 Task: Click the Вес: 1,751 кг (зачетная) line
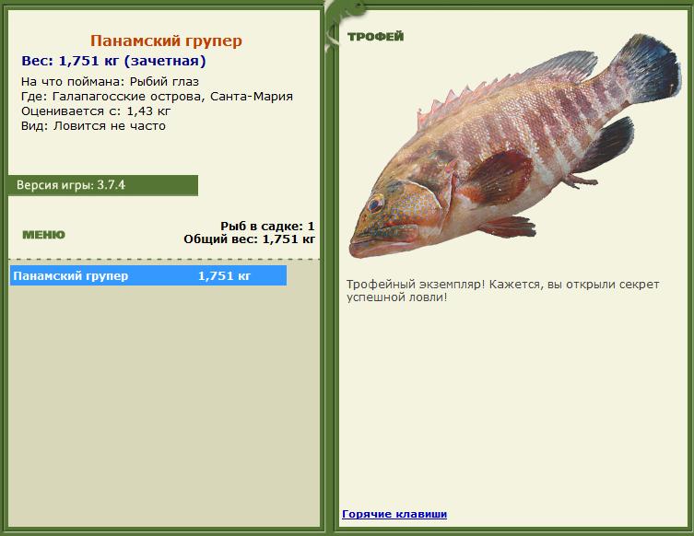113,61
